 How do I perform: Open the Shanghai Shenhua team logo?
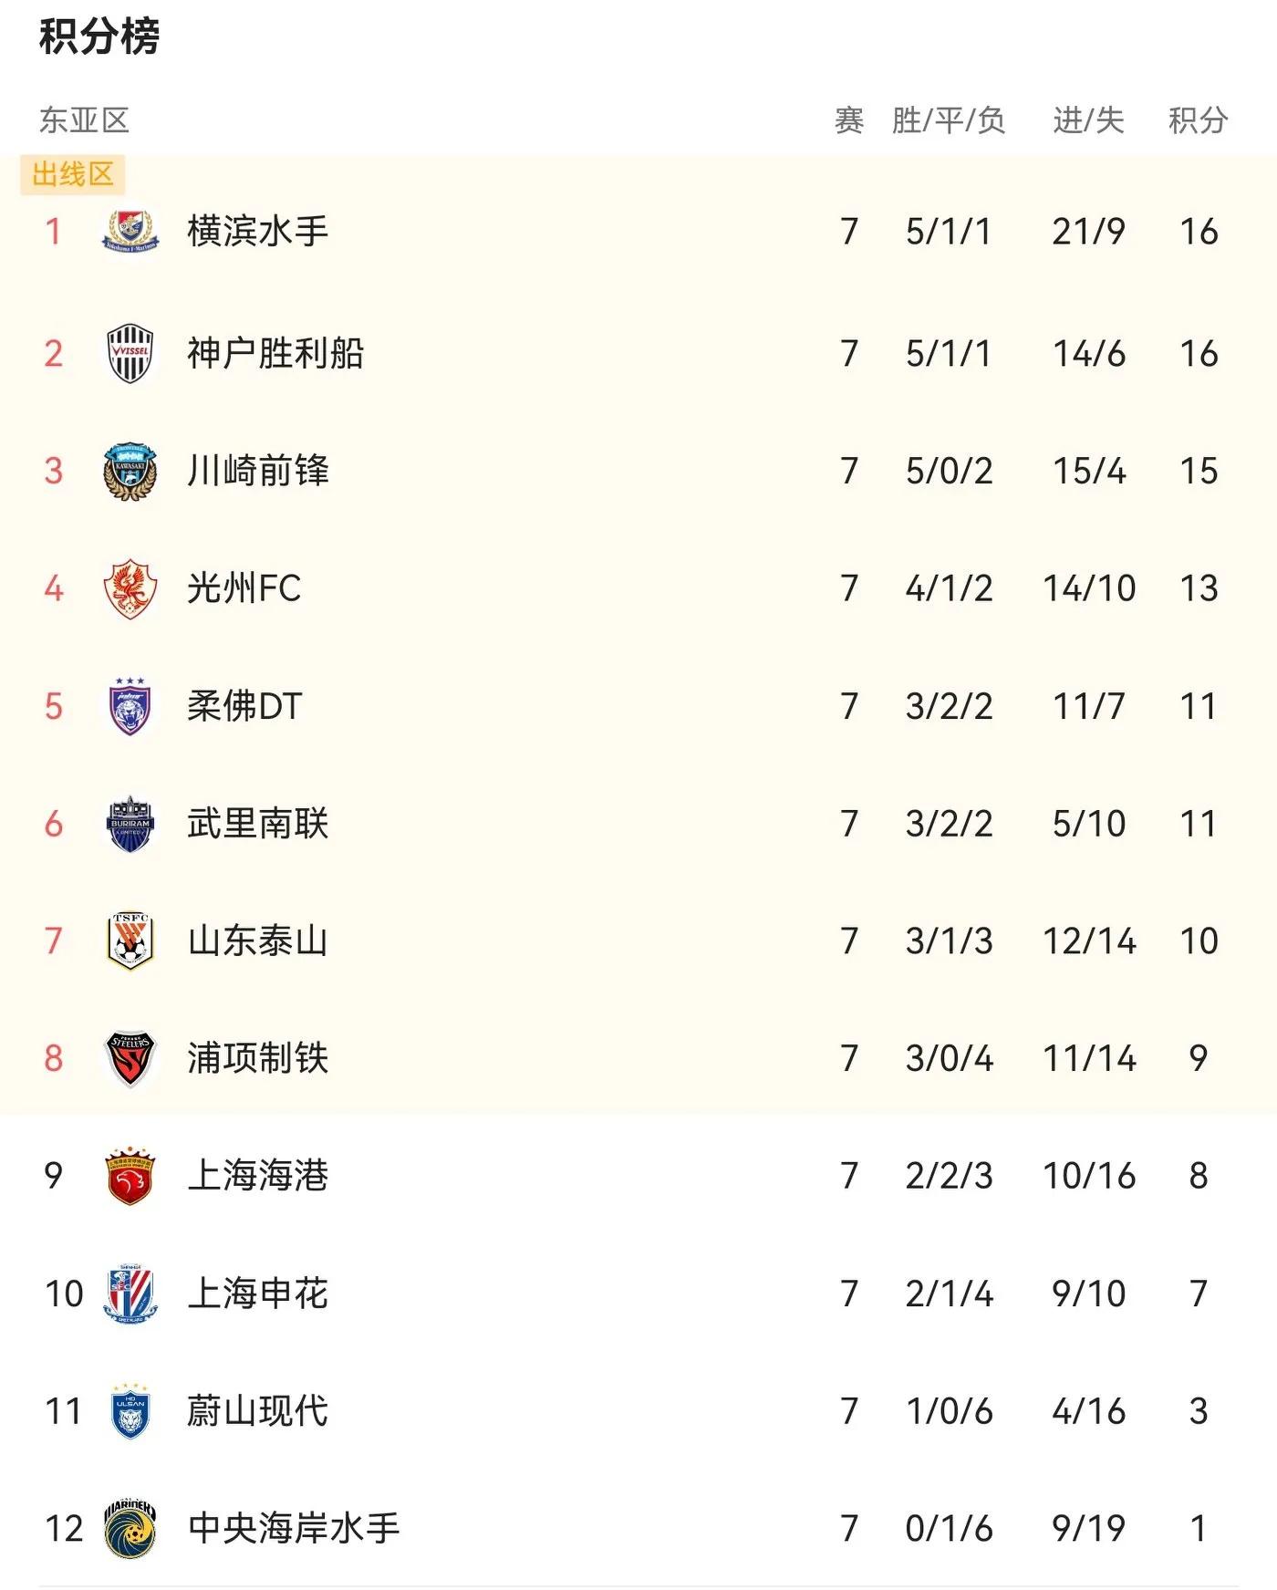(130, 1294)
